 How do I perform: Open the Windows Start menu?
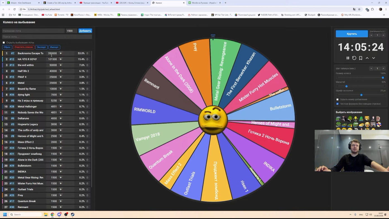[5, 215]
